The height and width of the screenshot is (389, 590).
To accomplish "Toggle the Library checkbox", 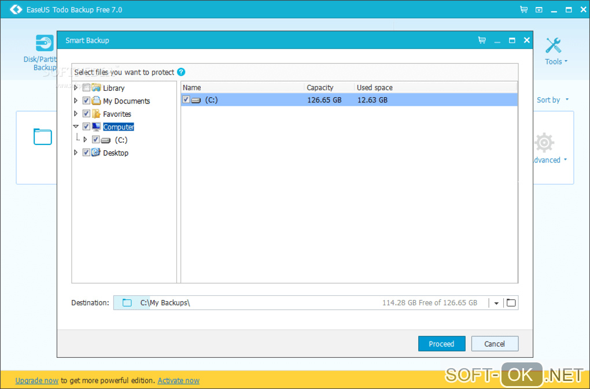I will click(x=86, y=88).
